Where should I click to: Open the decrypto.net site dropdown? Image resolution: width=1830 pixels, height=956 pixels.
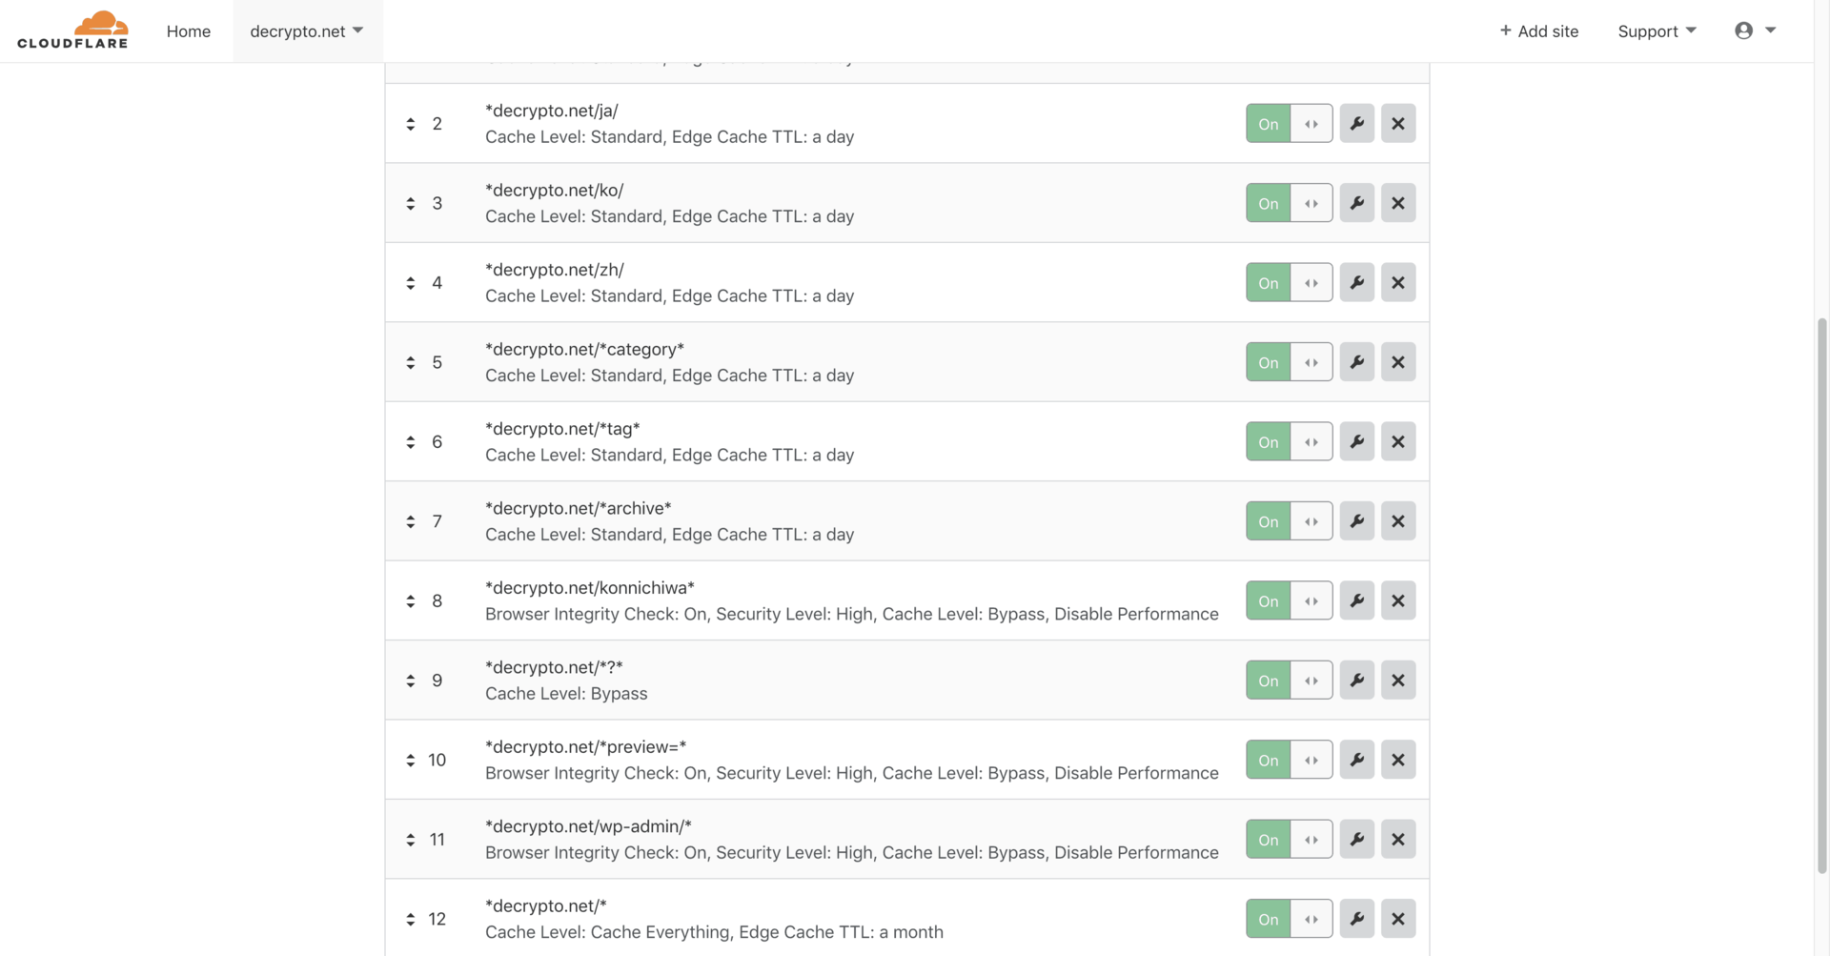click(x=307, y=31)
